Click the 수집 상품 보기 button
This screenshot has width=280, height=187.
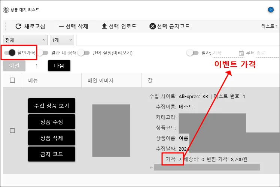point(52,106)
